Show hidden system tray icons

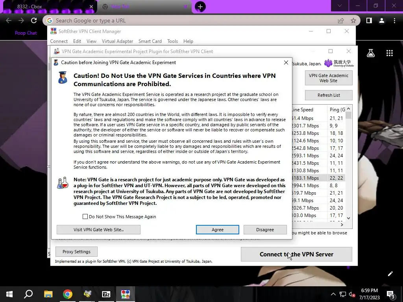tap(333, 294)
